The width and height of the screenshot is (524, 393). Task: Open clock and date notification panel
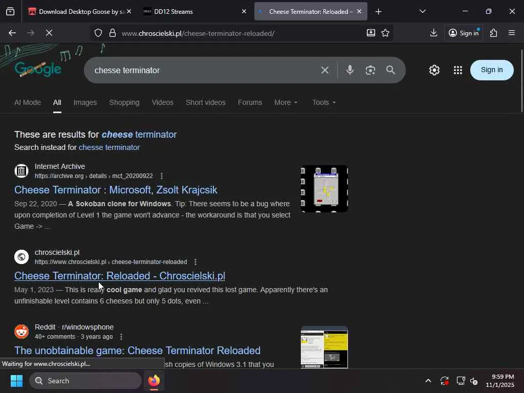pos(499,381)
